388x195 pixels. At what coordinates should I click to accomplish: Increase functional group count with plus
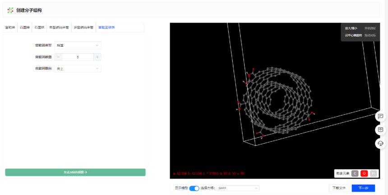[97, 57]
